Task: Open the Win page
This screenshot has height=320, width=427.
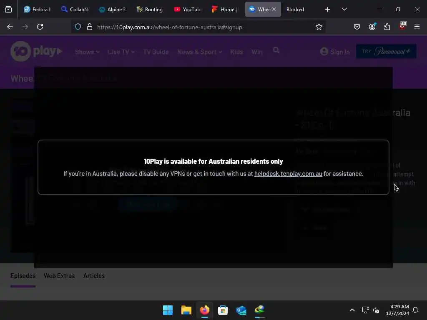Action: pos(257,52)
